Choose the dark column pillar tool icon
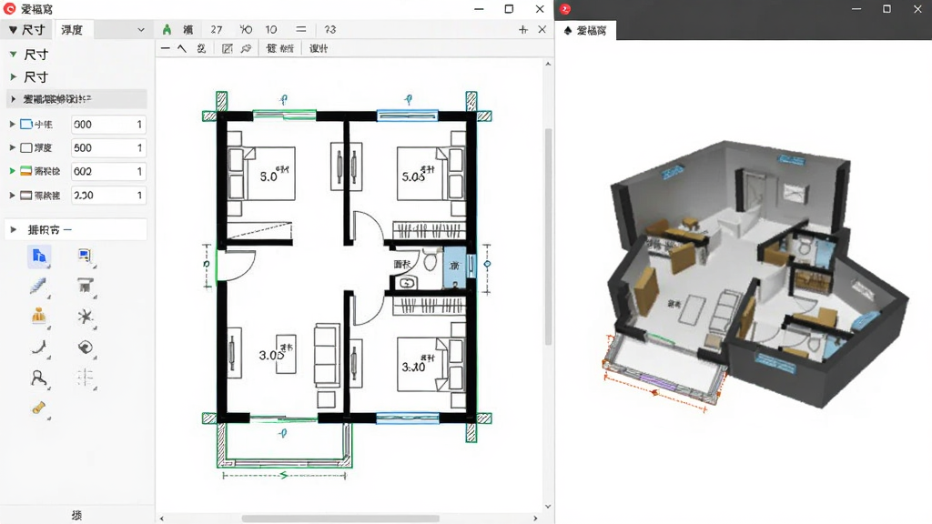 pos(85,286)
